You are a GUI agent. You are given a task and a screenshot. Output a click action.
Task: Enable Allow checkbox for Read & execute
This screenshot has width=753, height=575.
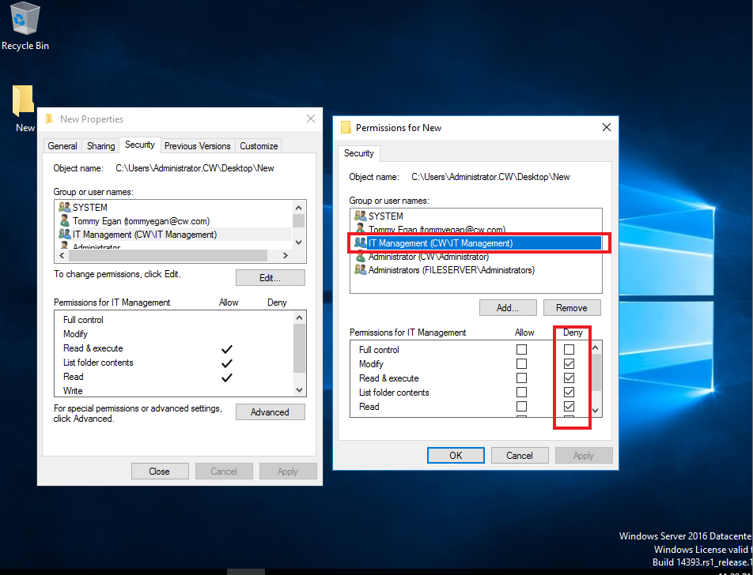click(521, 378)
